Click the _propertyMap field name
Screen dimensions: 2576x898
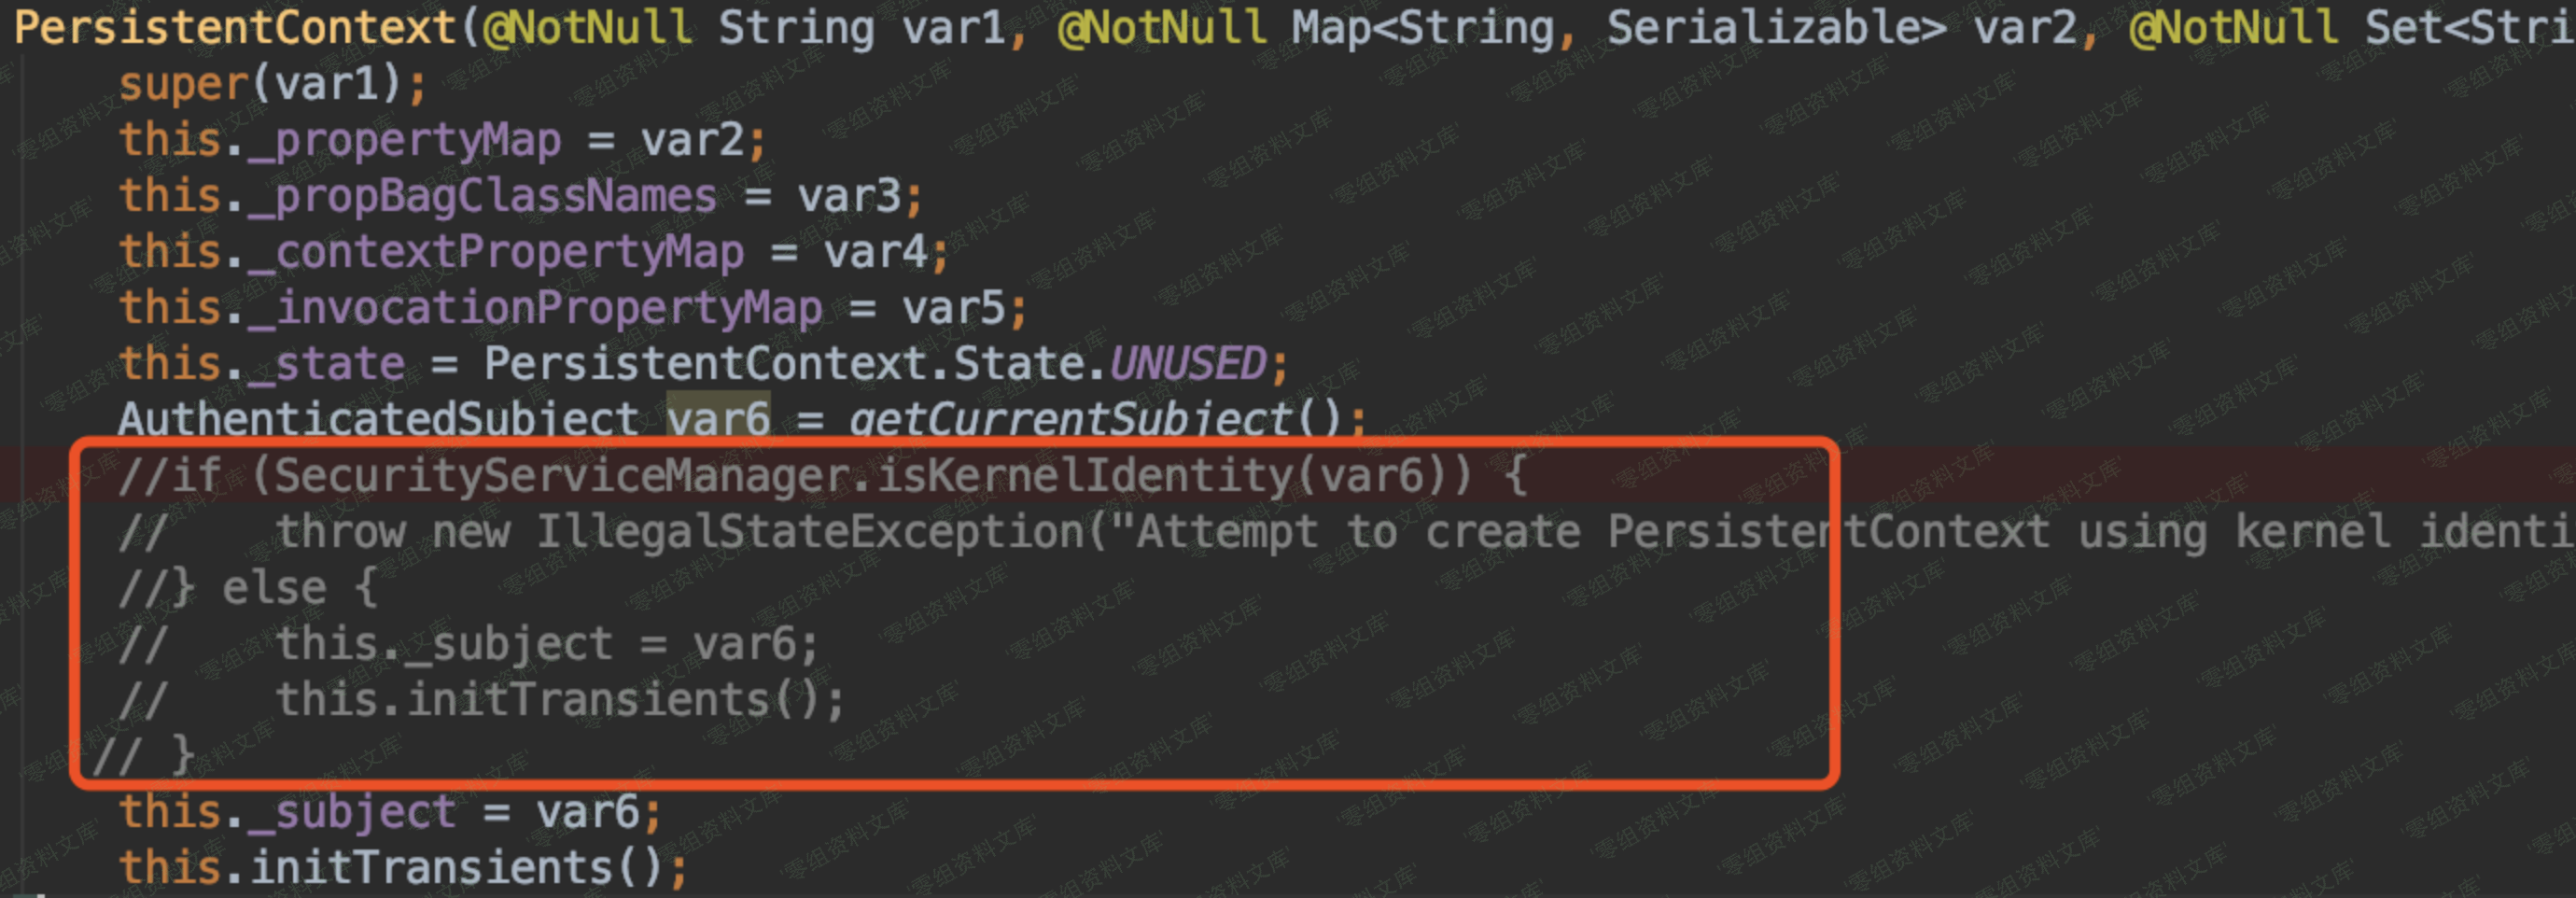click(418, 140)
